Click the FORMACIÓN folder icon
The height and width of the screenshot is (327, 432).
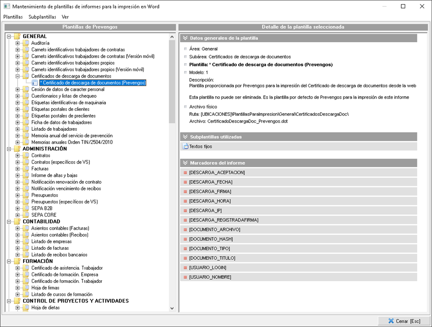tap(17, 261)
